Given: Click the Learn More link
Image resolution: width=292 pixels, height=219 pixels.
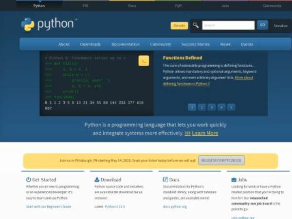Looking at the screenshot, I should [x=205, y=133].
